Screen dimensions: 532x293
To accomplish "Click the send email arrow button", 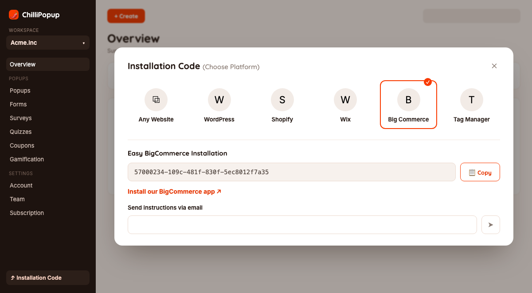I will coord(491,225).
